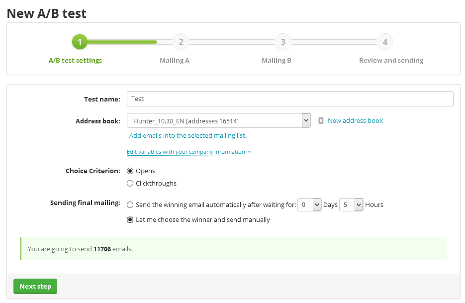Click the Test name input field

[x=290, y=99]
